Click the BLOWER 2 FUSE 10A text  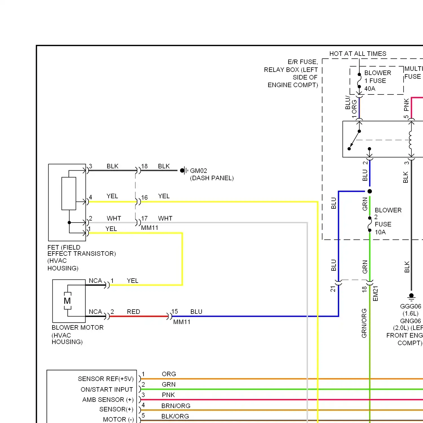388,221
